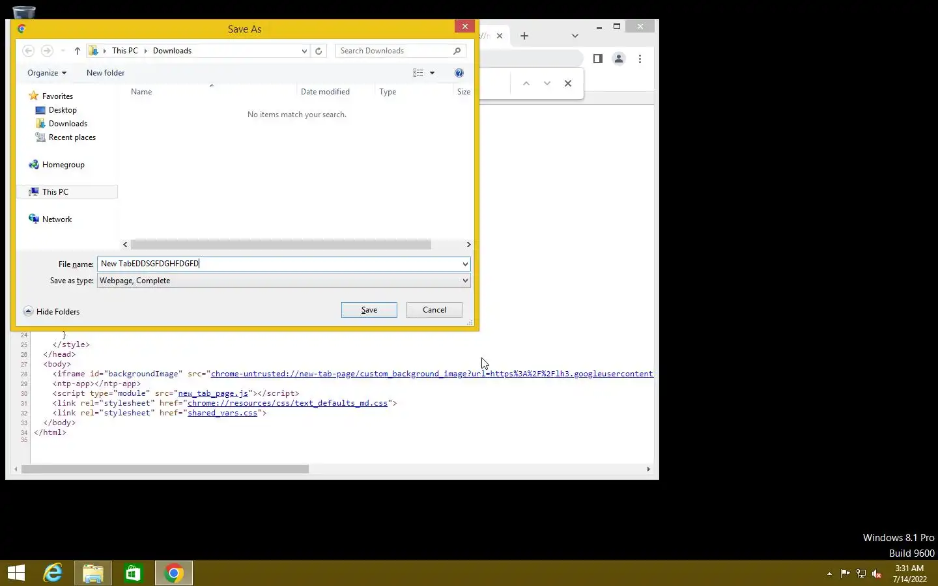Open the Recycle Bin desktop icon

click(24, 12)
